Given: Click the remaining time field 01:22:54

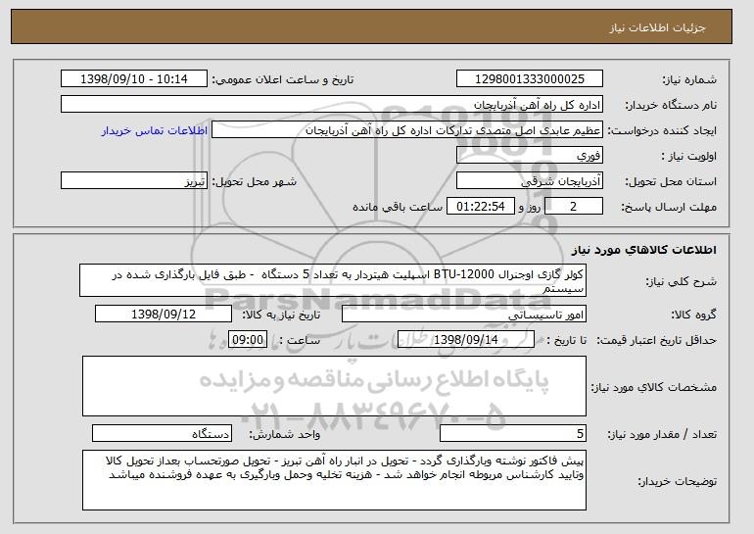Looking at the screenshot, I should (x=481, y=207).
